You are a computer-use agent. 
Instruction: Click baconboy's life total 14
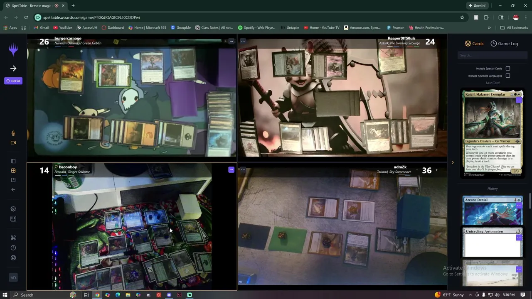(x=44, y=170)
